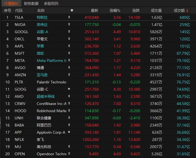Image resolution: width=196 pixels, height=158 pixels.
Task: Sort by the 涨跌 column
Action: pos(136,10)
